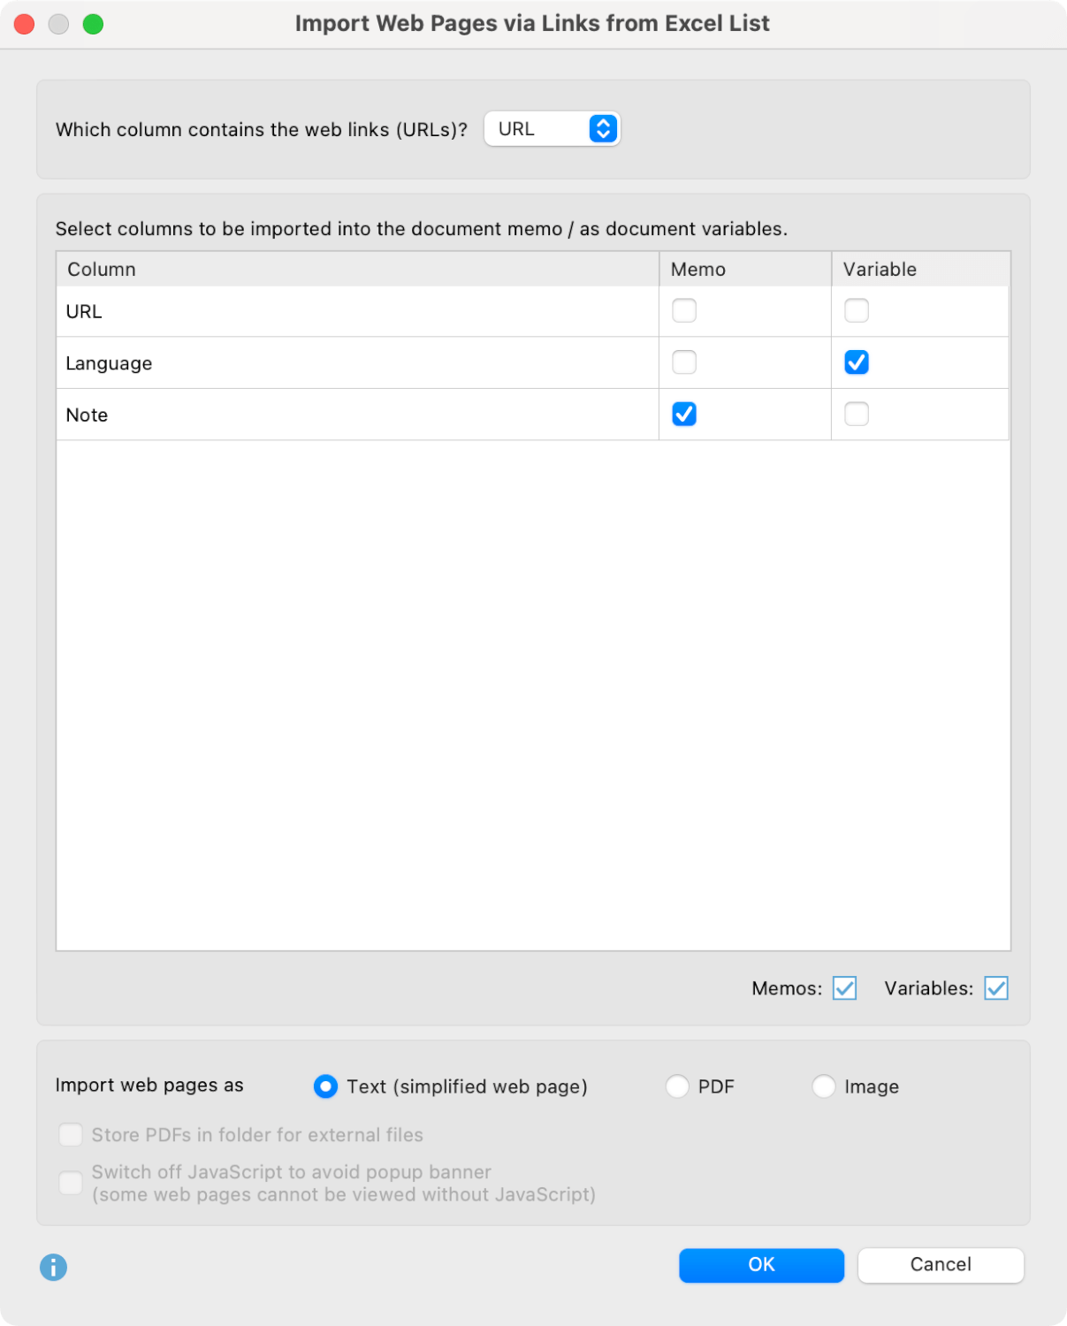Select the Language row label
Image resolution: width=1067 pixels, height=1326 pixels.
pos(109,363)
